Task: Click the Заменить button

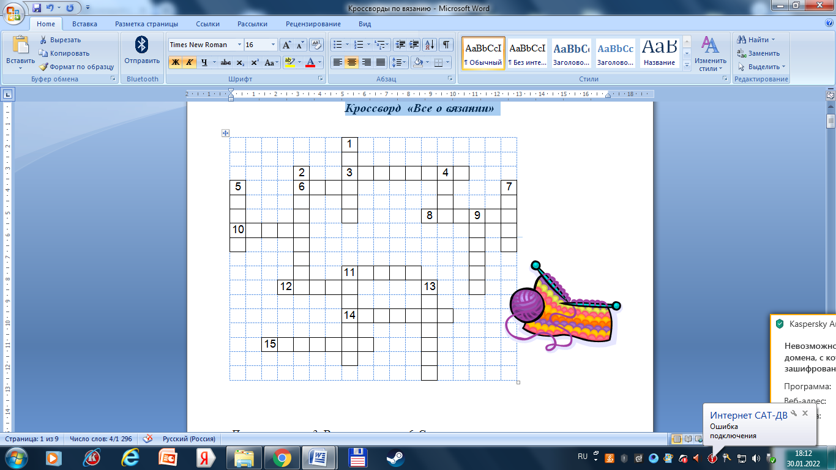Action: pyautogui.click(x=758, y=53)
